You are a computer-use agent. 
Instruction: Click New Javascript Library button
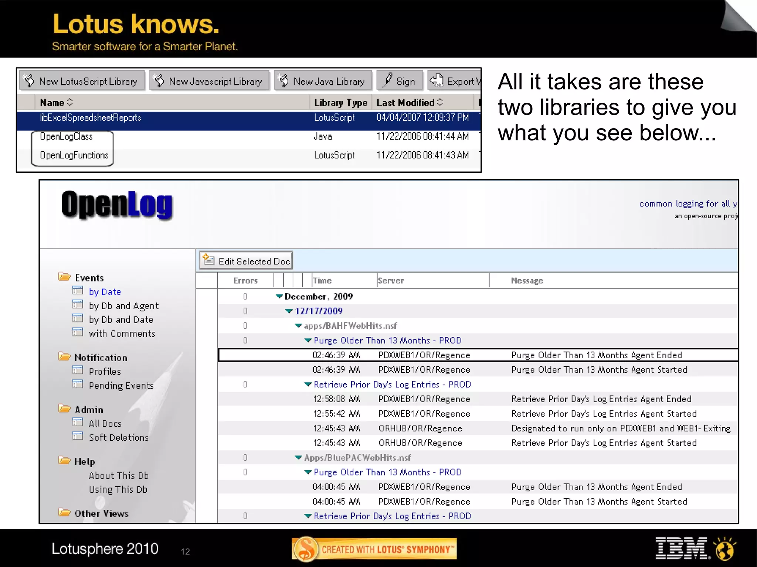pyautogui.click(x=209, y=81)
